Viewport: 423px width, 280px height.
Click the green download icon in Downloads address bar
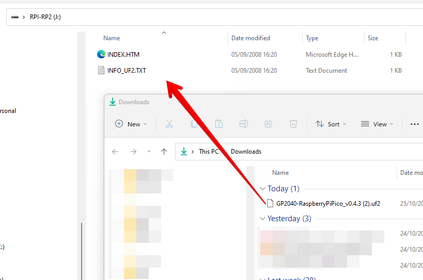(x=184, y=151)
